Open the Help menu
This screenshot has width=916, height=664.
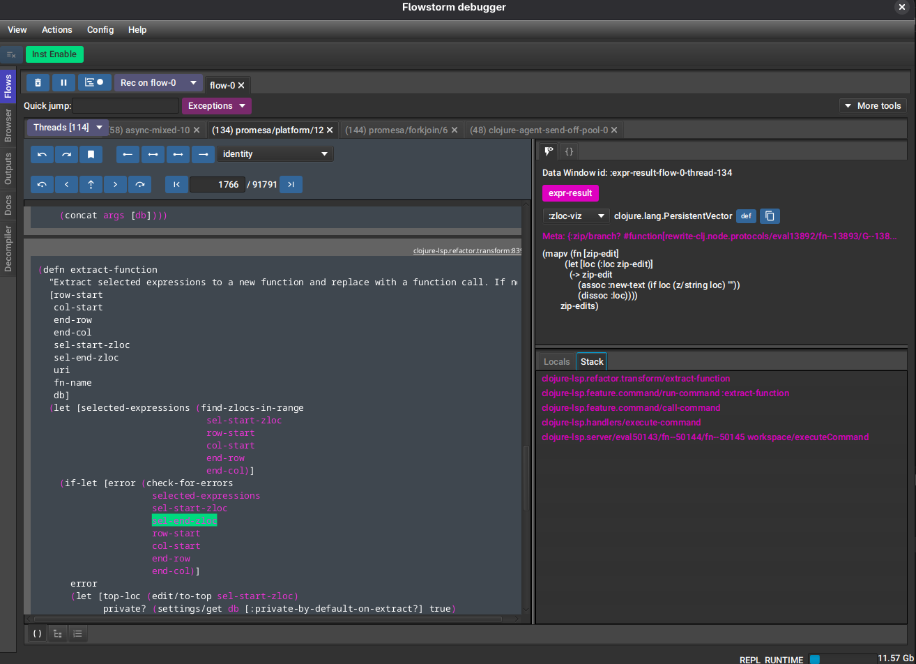pyautogui.click(x=137, y=30)
